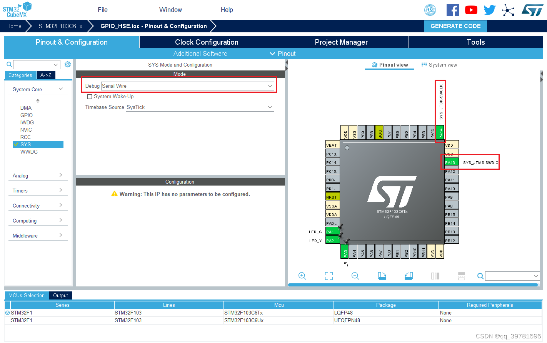Rotate the chip view counterclockwise
The image size is (547, 343).
(x=409, y=276)
